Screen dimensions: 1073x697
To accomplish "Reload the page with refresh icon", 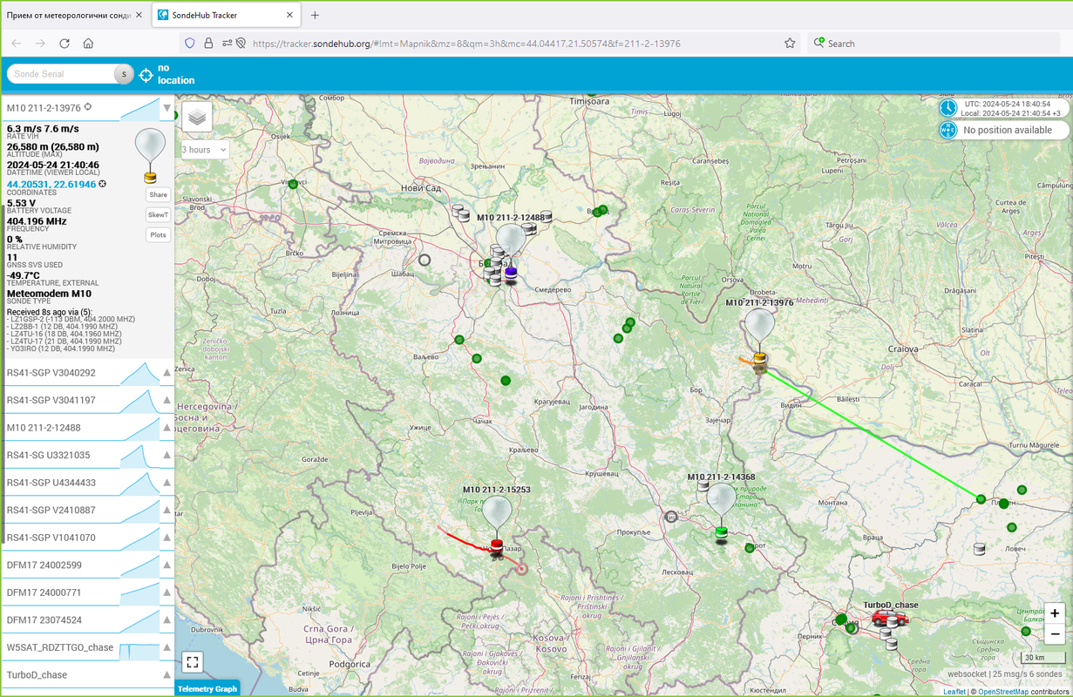I will click(x=65, y=43).
